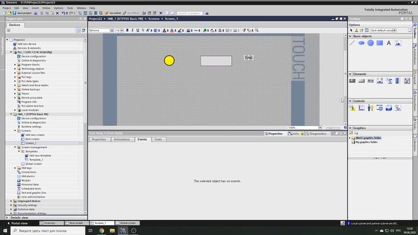Collapse the Basic objects palette
The image size is (418, 235).
(350, 36)
